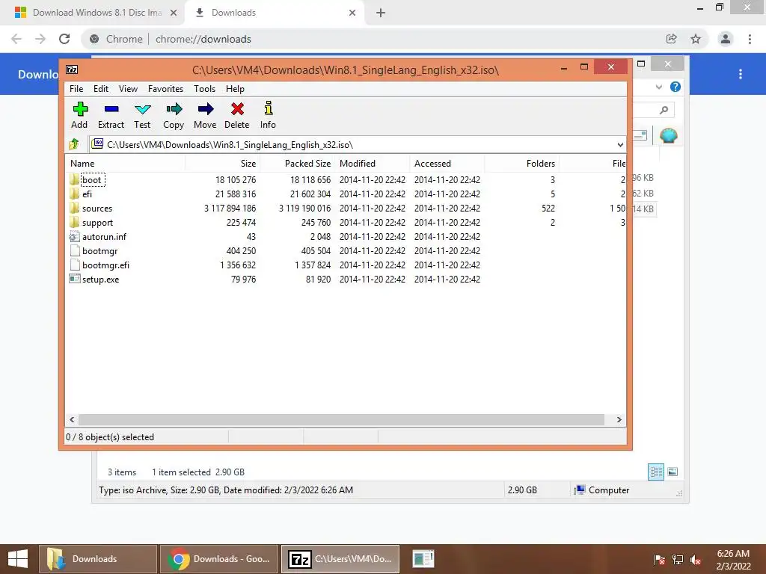The height and width of the screenshot is (574, 766).
Task: Switch Explorer to details view
Action: [x=656, y=472]
